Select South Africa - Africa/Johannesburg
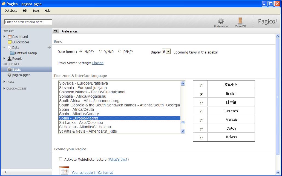The image size is (282, 176). tap(120, 101)
